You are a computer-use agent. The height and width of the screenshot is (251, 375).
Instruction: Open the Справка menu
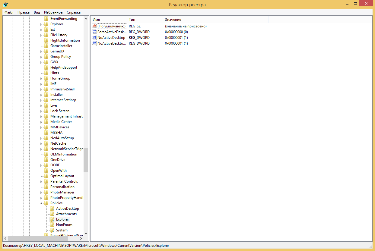(x=73, y=12)
